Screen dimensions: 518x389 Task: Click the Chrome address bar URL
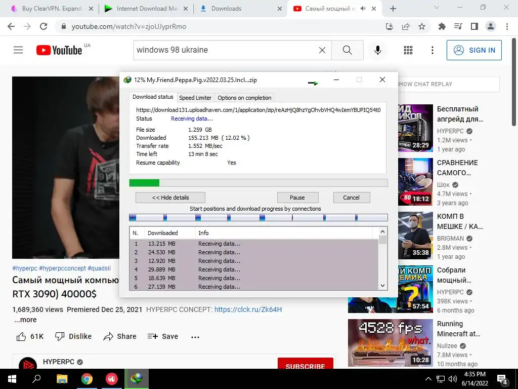(x=129, y=26)
